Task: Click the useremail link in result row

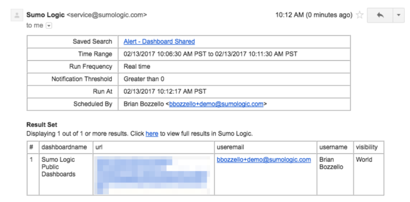Action: [264, 159]
